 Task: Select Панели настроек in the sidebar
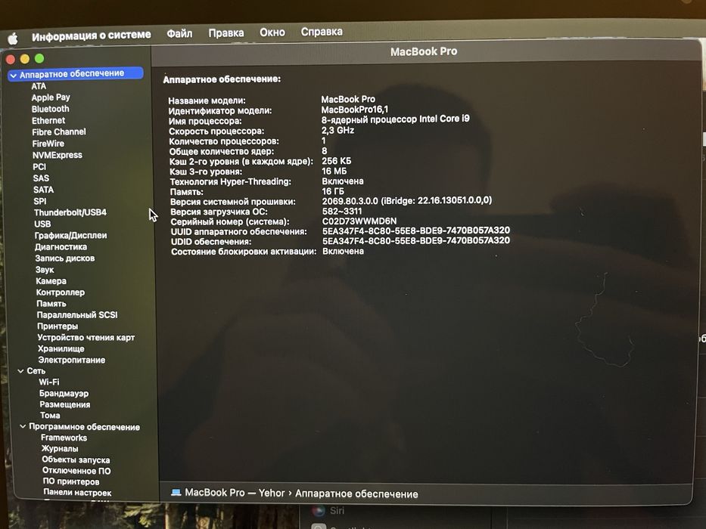77,493
